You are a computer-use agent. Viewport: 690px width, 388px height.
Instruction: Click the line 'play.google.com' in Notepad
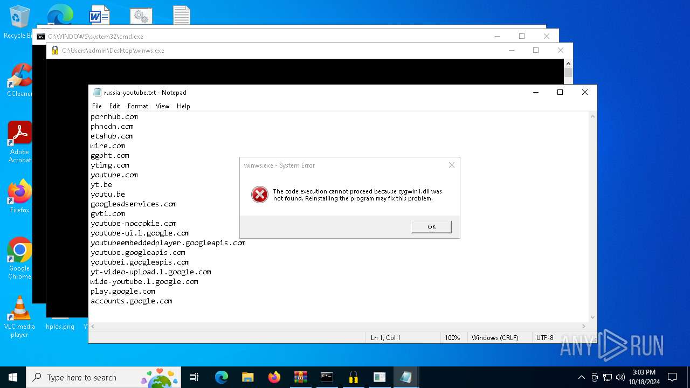123,292
